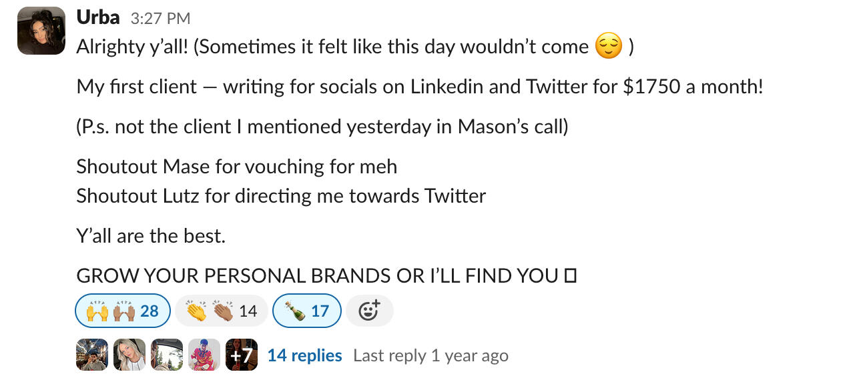Toggle the clapping hands reaction with 14

point(221,311)
